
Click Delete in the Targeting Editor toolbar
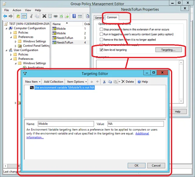click(128, 82)
